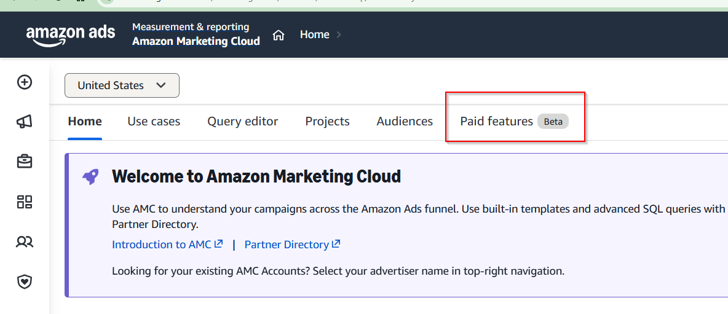The image size is (728, 314).
Task: Click the Measurement & reporting label
Action: pyautogui.click(x=191, y=27)
